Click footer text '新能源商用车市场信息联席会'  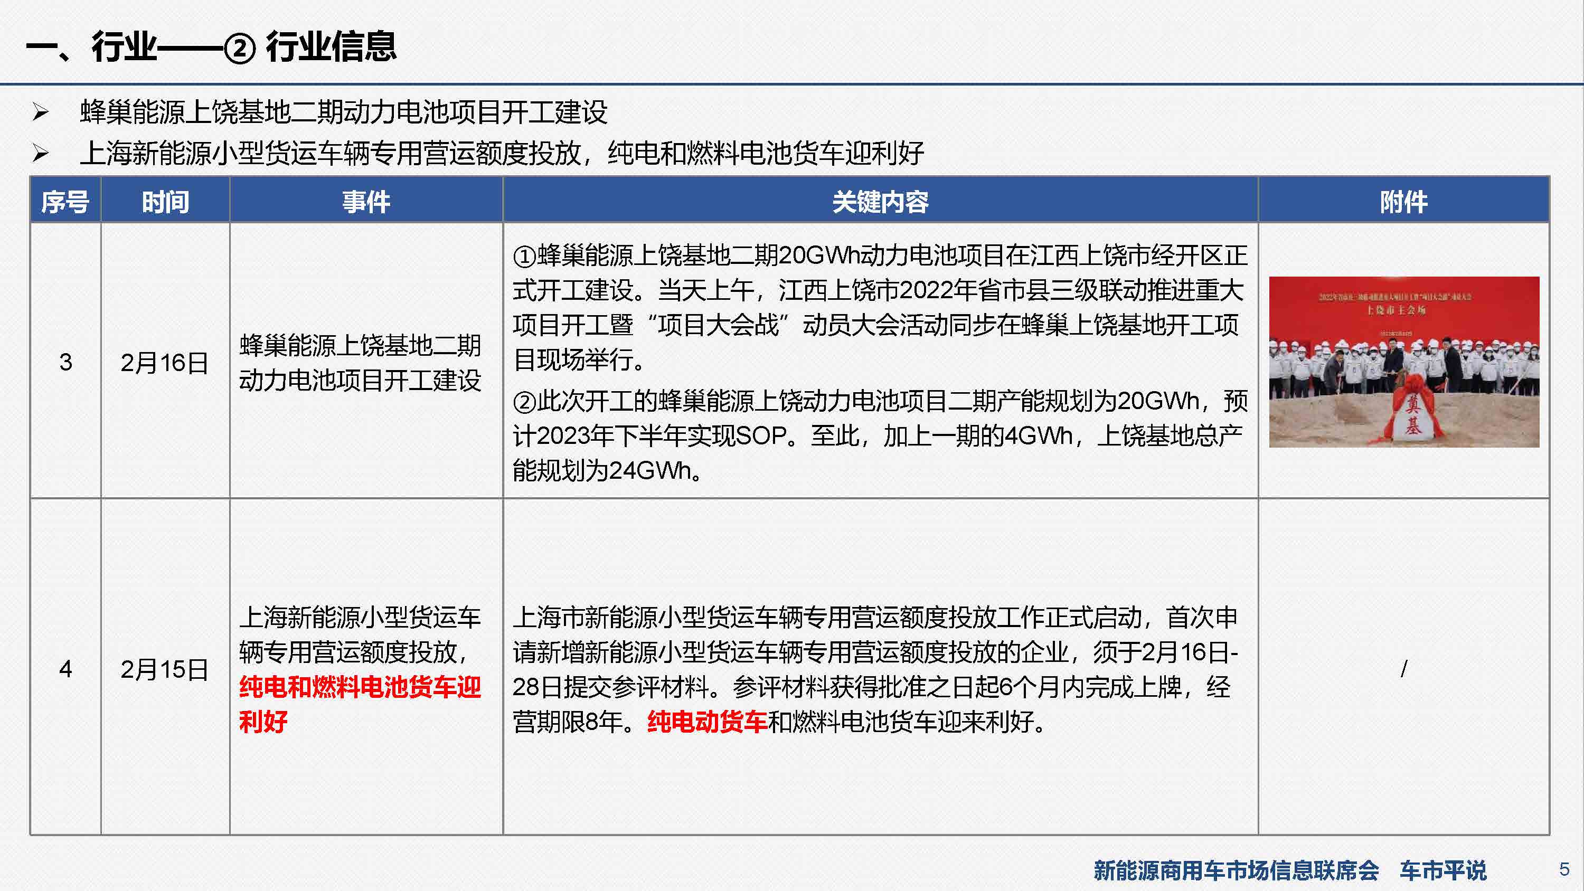click(x=1236, y=870)
